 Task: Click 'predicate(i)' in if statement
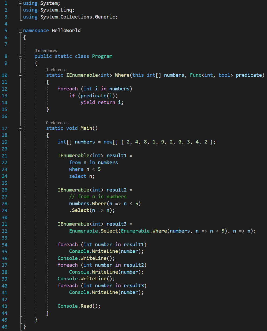click(x=98, y=95)
